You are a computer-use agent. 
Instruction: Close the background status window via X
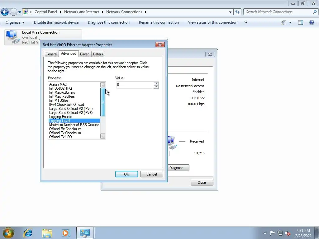pyautogui.click(x=210, y=54)
